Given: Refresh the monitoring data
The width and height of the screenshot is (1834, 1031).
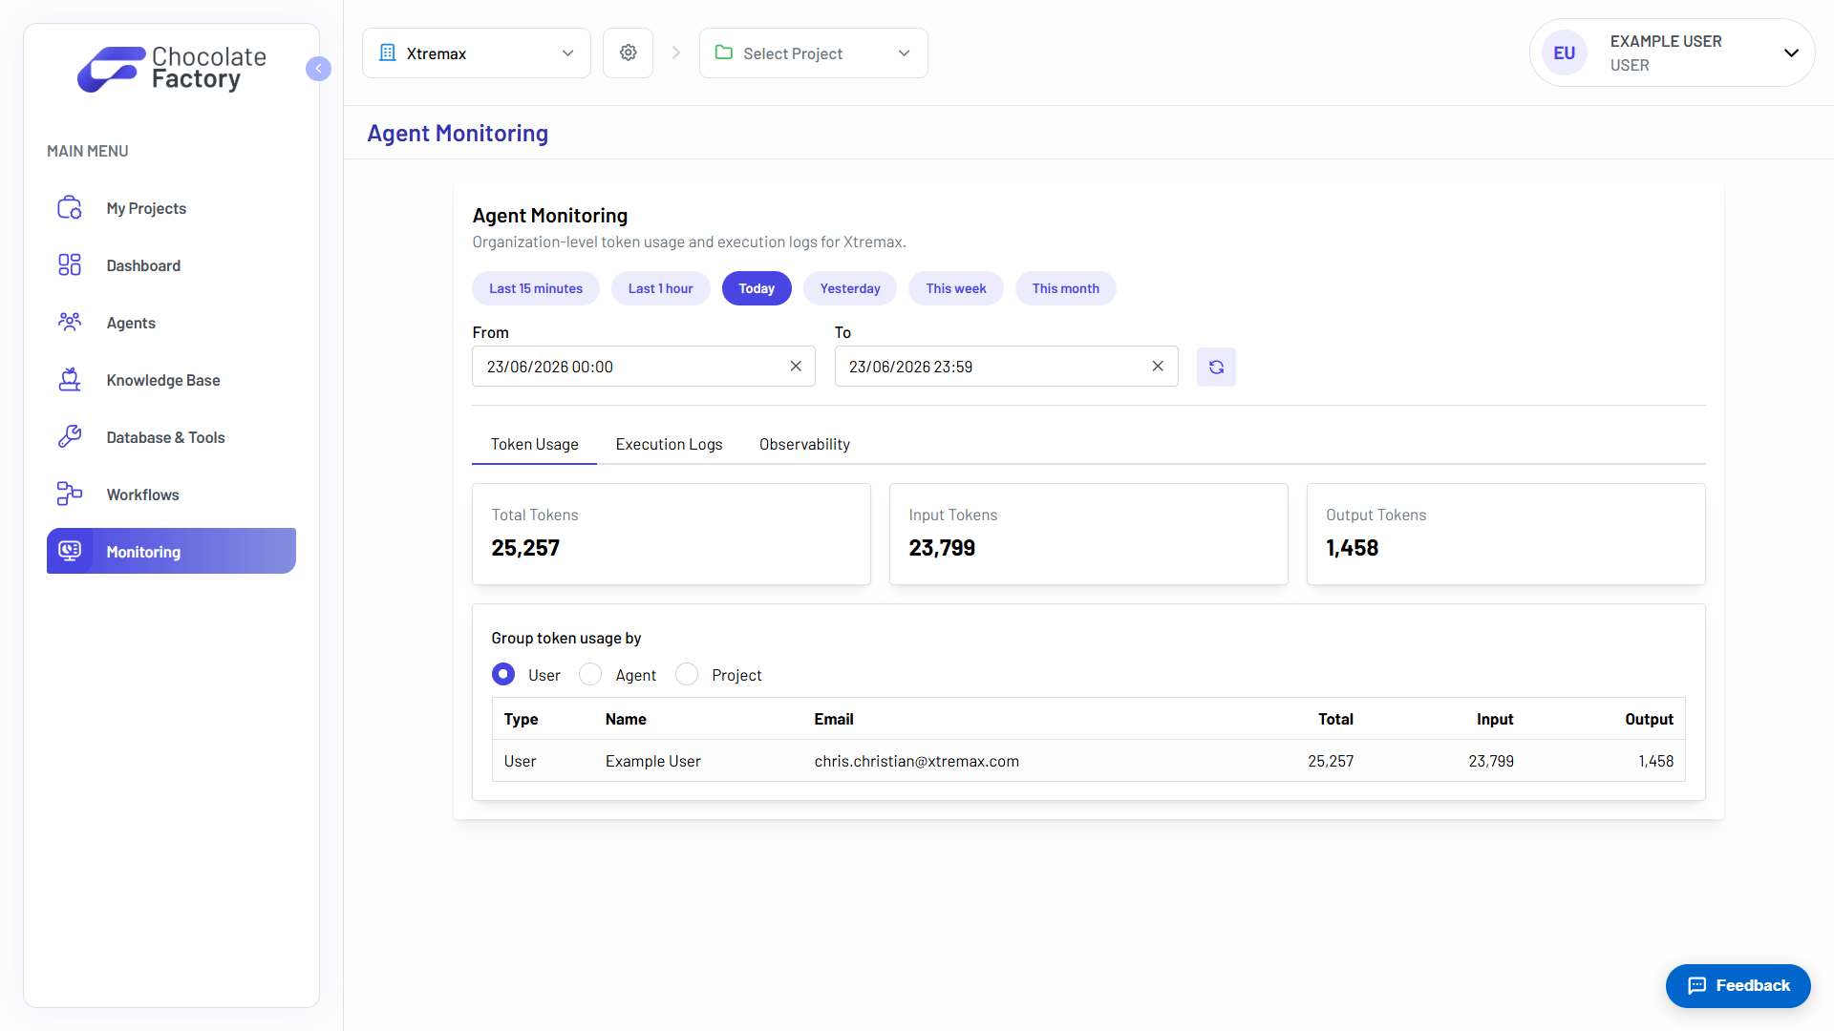Looking at the screenshot, I should click(x=1216, y=367).
